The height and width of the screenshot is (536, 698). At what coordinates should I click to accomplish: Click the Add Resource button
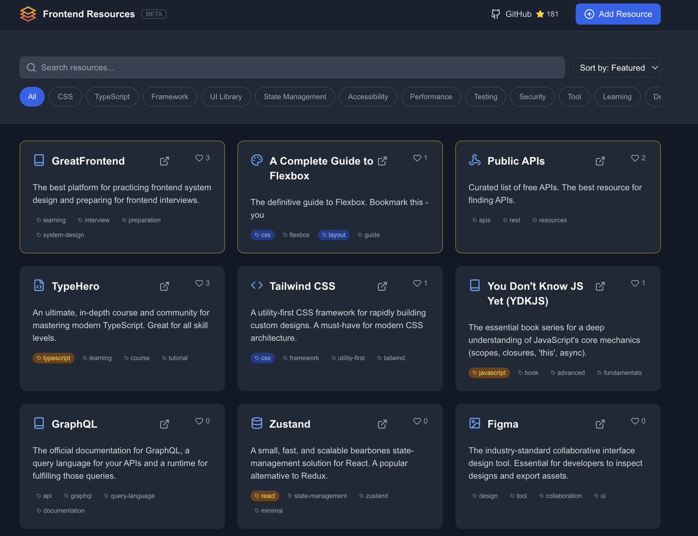click(618, 14)
